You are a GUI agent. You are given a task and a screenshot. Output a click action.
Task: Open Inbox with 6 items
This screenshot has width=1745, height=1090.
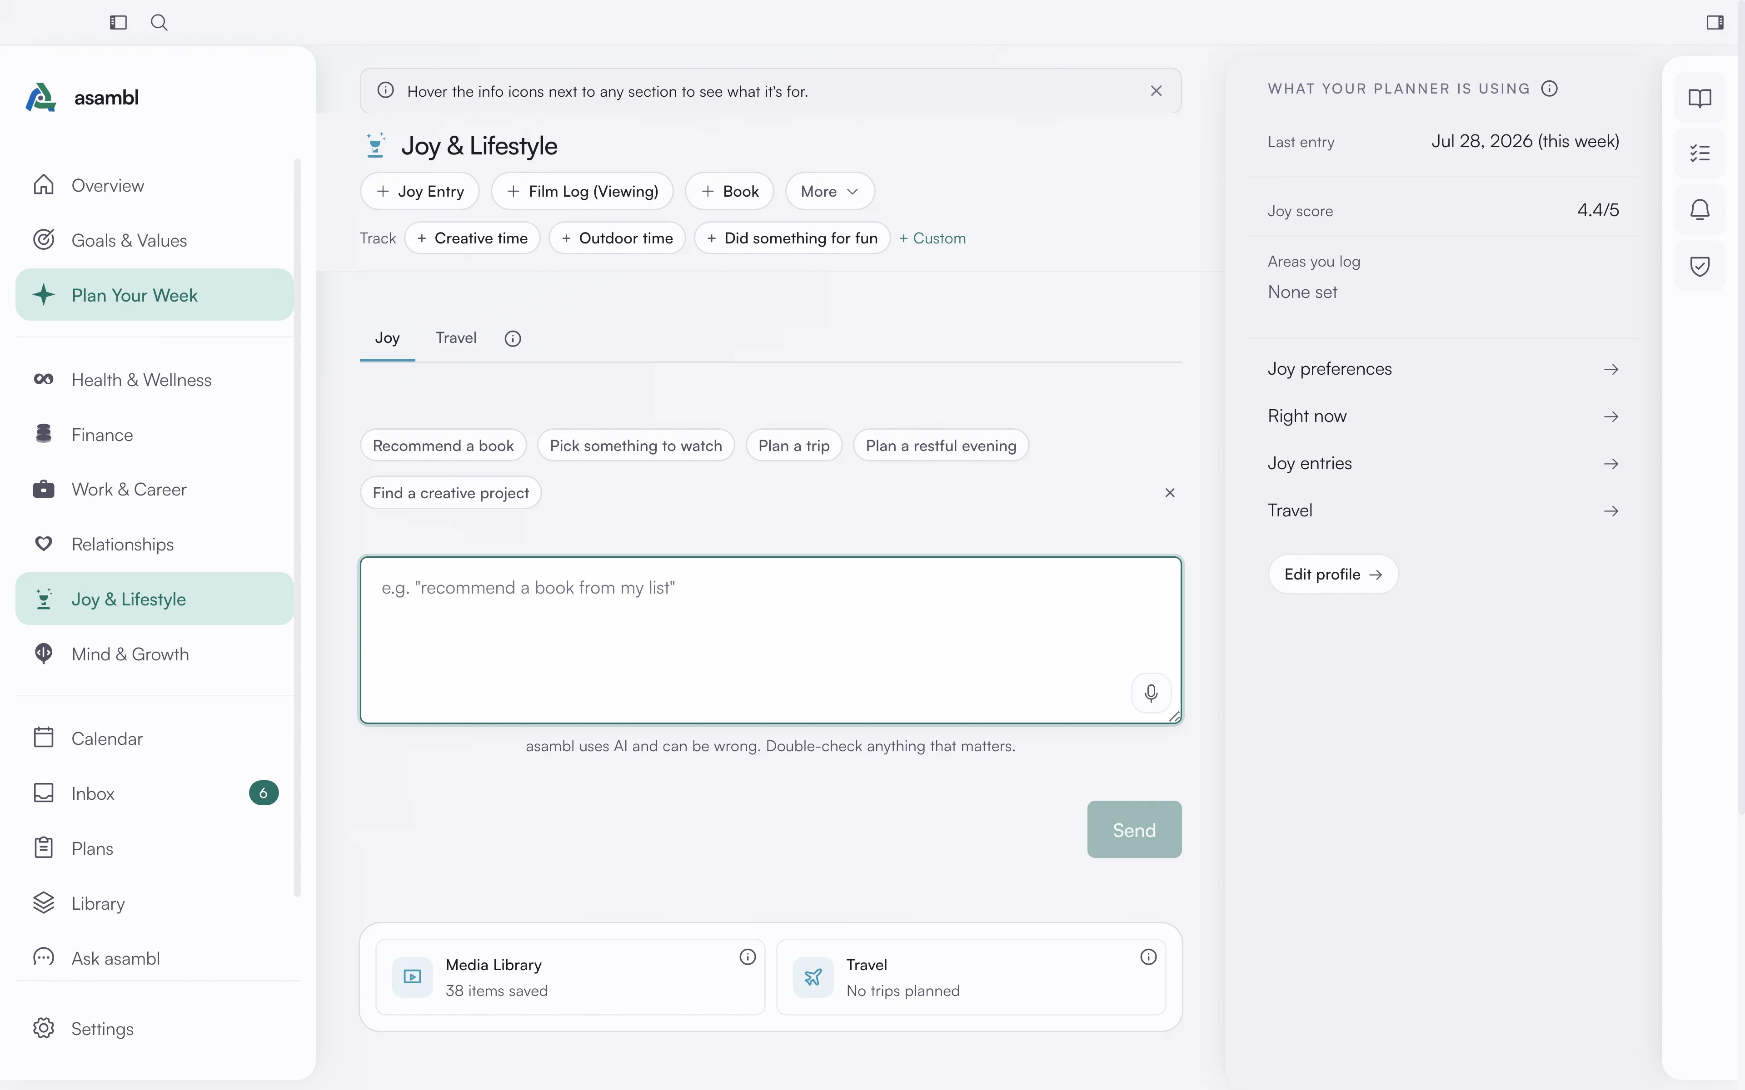tap(155, 793)
